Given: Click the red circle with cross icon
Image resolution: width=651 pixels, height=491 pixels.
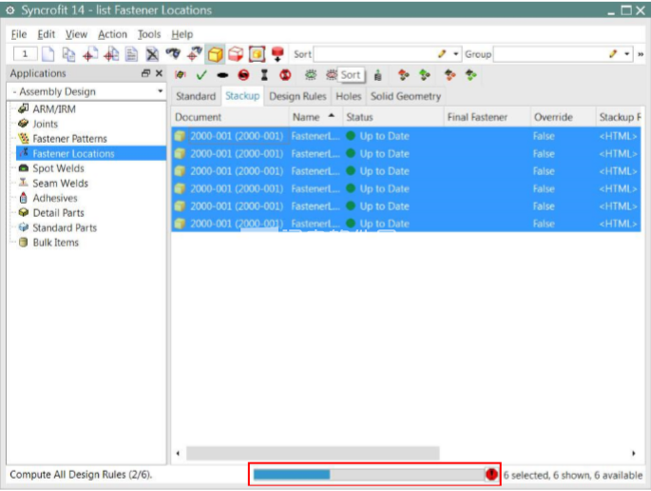Looking at the screenshot, I should (x=285, y=75).
